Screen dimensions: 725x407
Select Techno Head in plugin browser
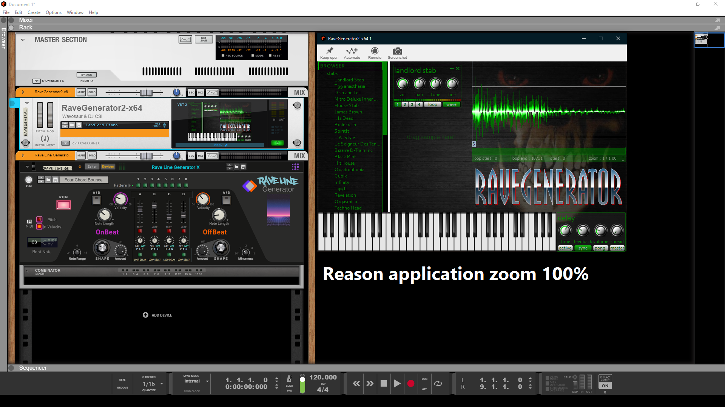click(348, 208)
